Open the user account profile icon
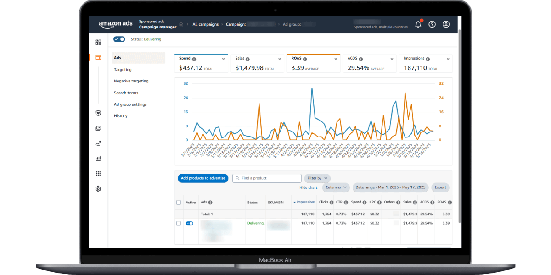 (x=446, y=24)
